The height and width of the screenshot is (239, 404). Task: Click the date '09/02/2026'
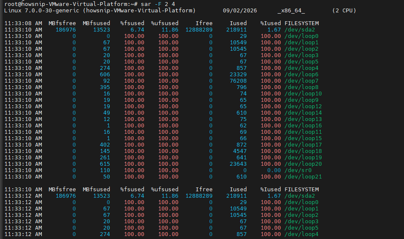click(240, 11)
